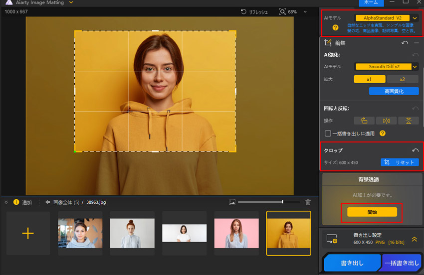Click the horizontal flip icon
The width and height of the screenshot is (424, 275).
pos(387,121)
